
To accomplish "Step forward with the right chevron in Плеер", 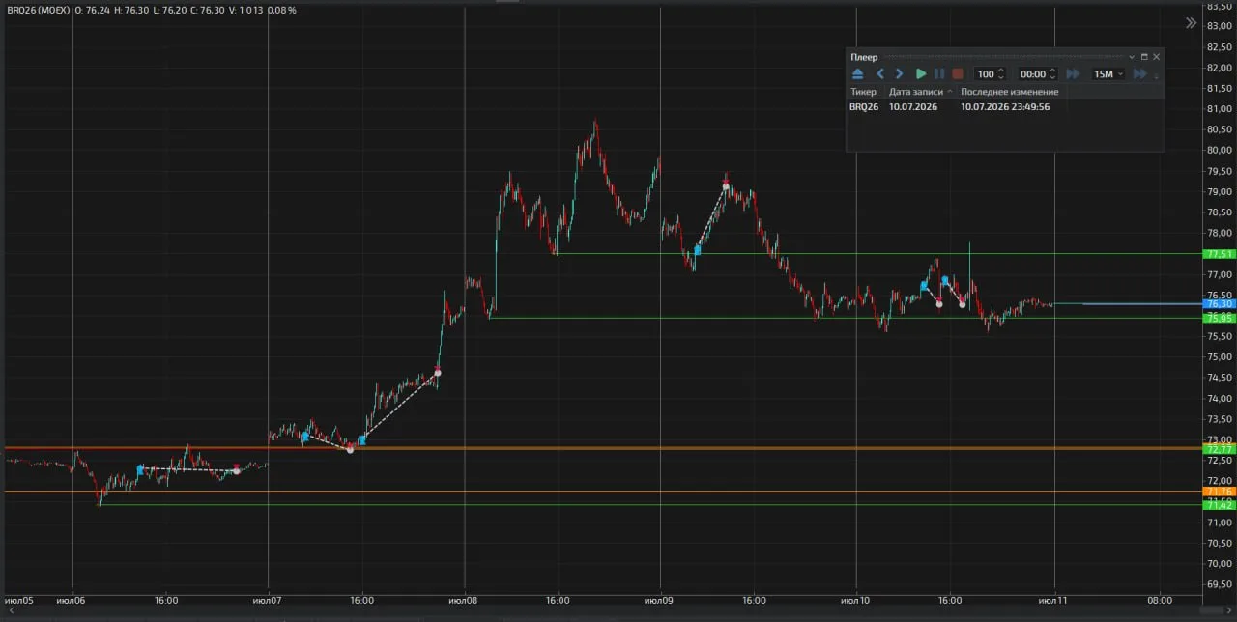I will pyautogui.click(x=899, y=73).
